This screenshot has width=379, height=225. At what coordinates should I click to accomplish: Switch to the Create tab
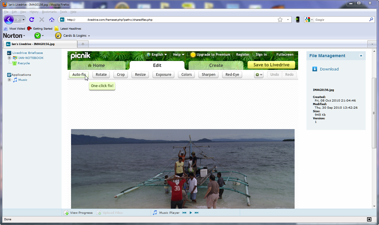click(x=216, y=65)
